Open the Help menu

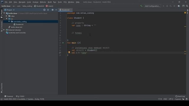pos(78,2)
